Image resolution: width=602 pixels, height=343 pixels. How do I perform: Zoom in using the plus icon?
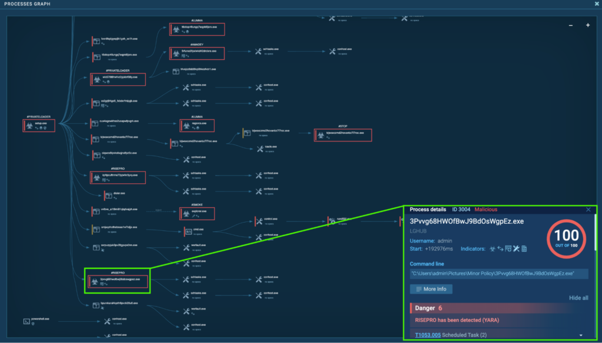coord(587,25)
